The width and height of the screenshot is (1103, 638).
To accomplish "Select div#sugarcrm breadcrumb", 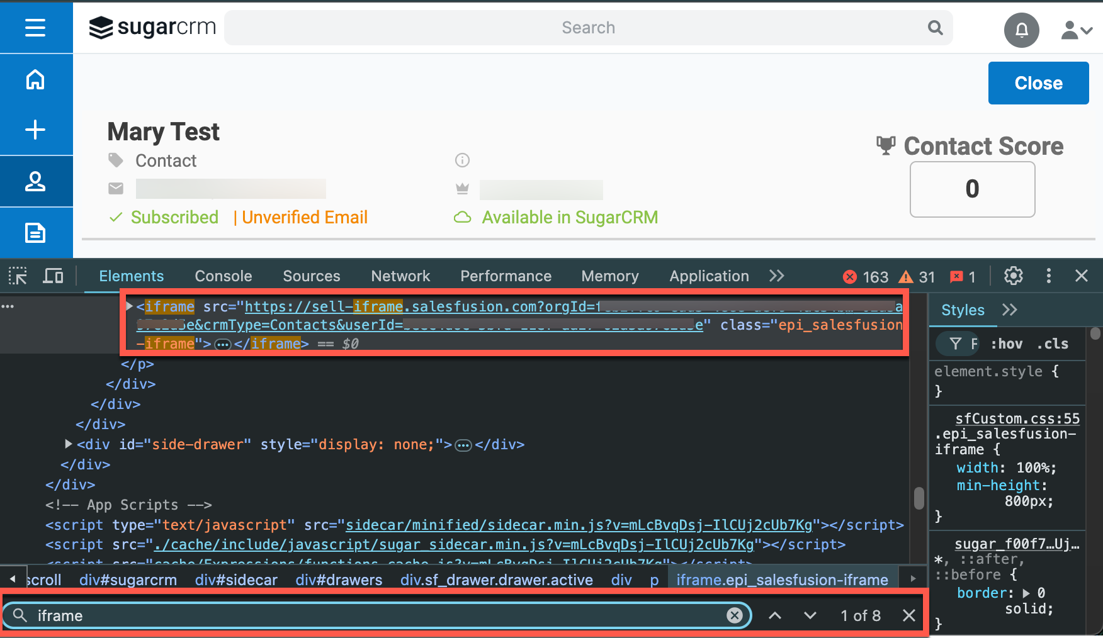I will pos(128,579).
